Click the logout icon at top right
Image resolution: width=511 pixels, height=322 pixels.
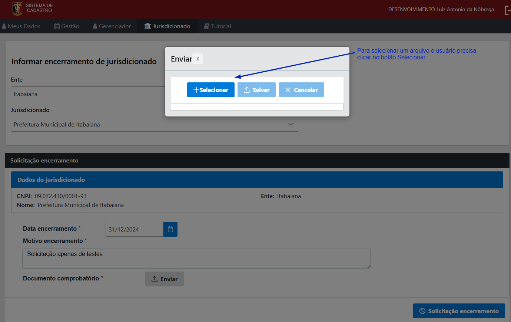[508, 10]
